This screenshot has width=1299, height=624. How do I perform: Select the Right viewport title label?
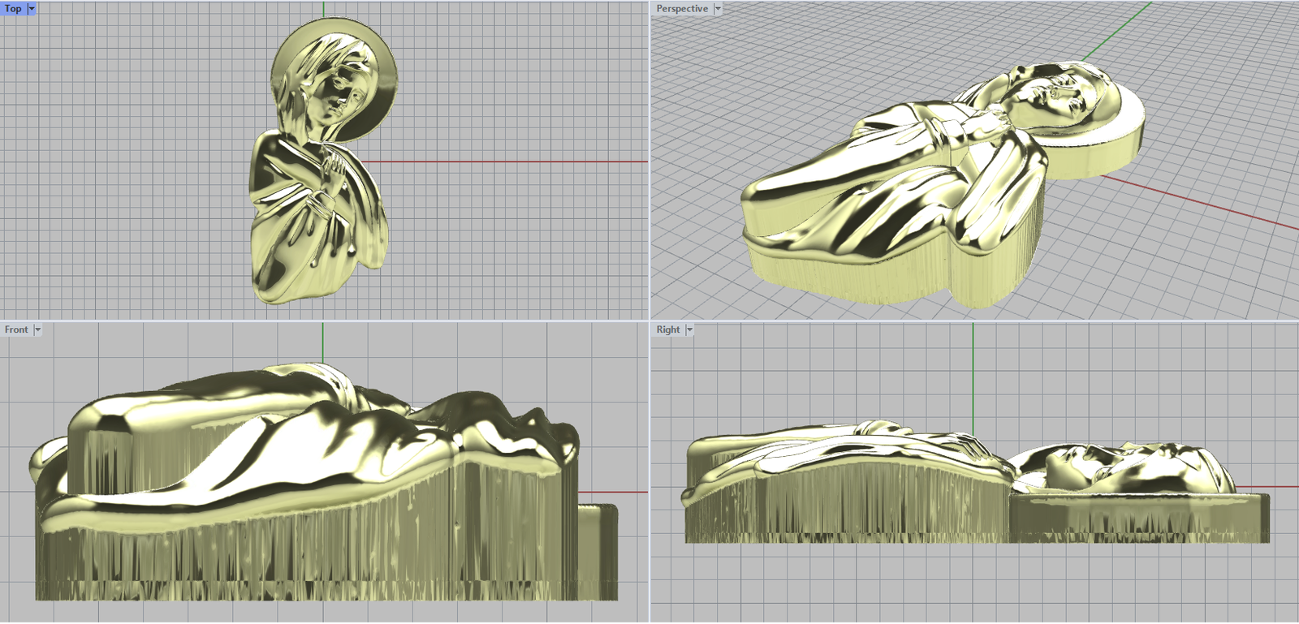pos(668,329)
